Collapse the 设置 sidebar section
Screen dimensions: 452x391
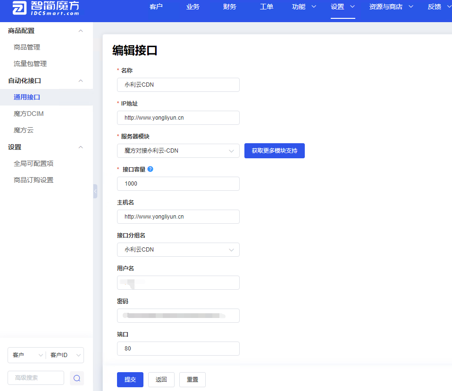tap(80, 147)
